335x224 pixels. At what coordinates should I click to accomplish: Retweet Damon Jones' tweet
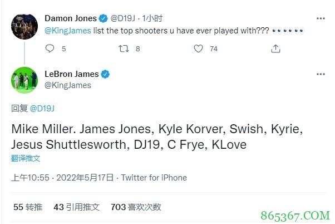(x=125, y=49)
